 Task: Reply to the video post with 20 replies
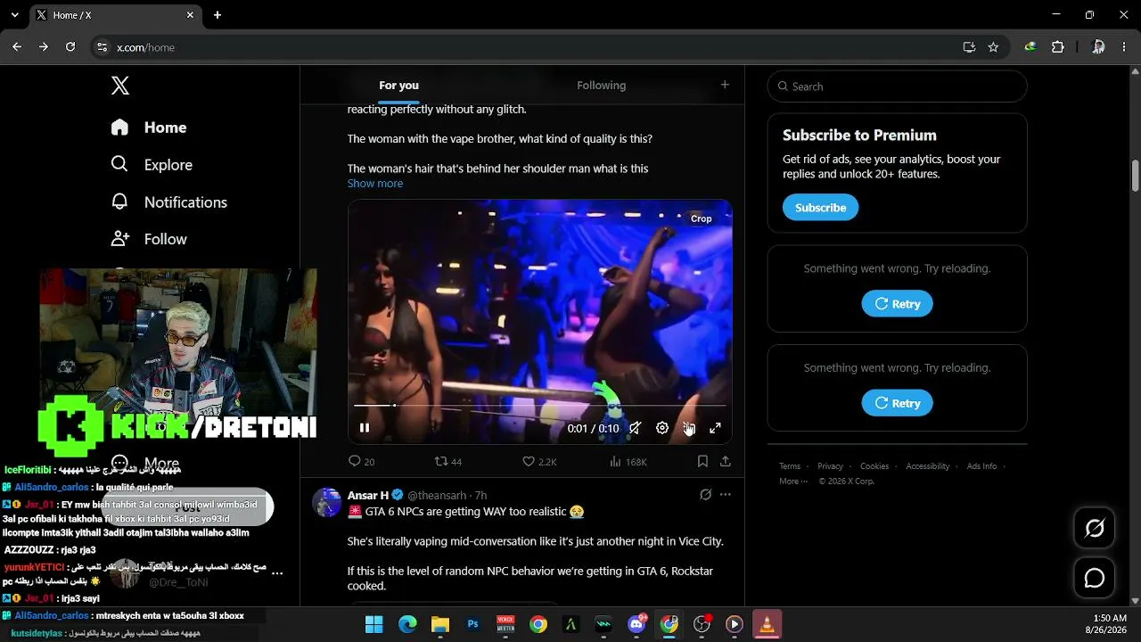coord(361,462)
